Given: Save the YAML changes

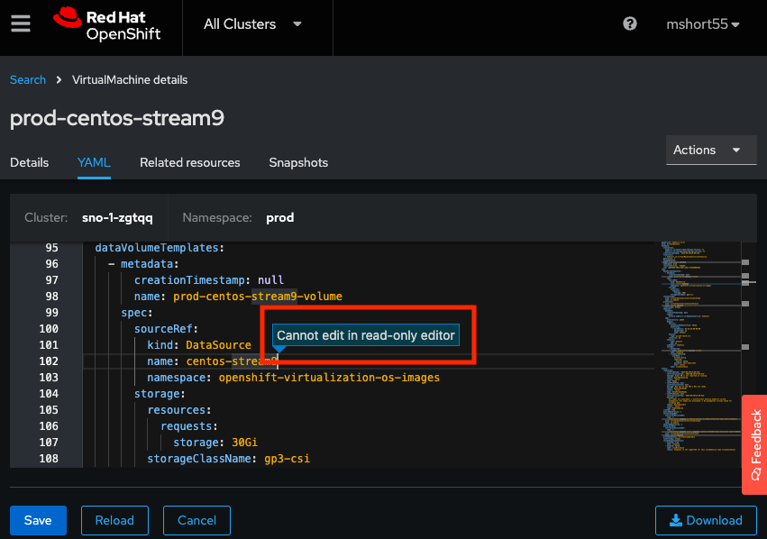Looking at the screenshot, I should click(38, 520).
